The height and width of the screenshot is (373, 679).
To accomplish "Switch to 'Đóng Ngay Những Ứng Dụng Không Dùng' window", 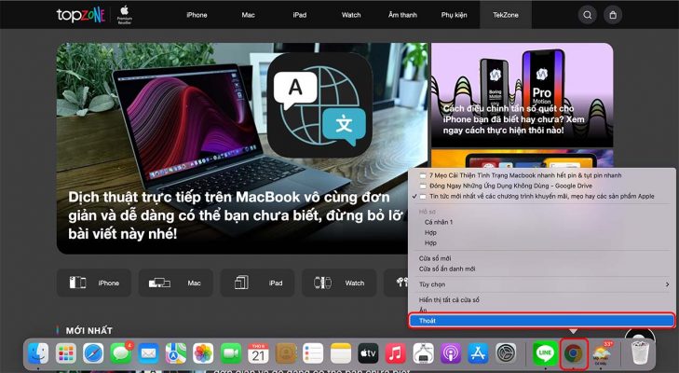I will (x=520, y=186).
